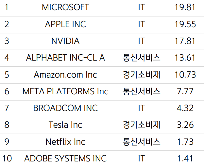The width and height of the screenshot is (204, 167).
Task: Select rank number 10 cell
Action: click(x=7, y=158)
